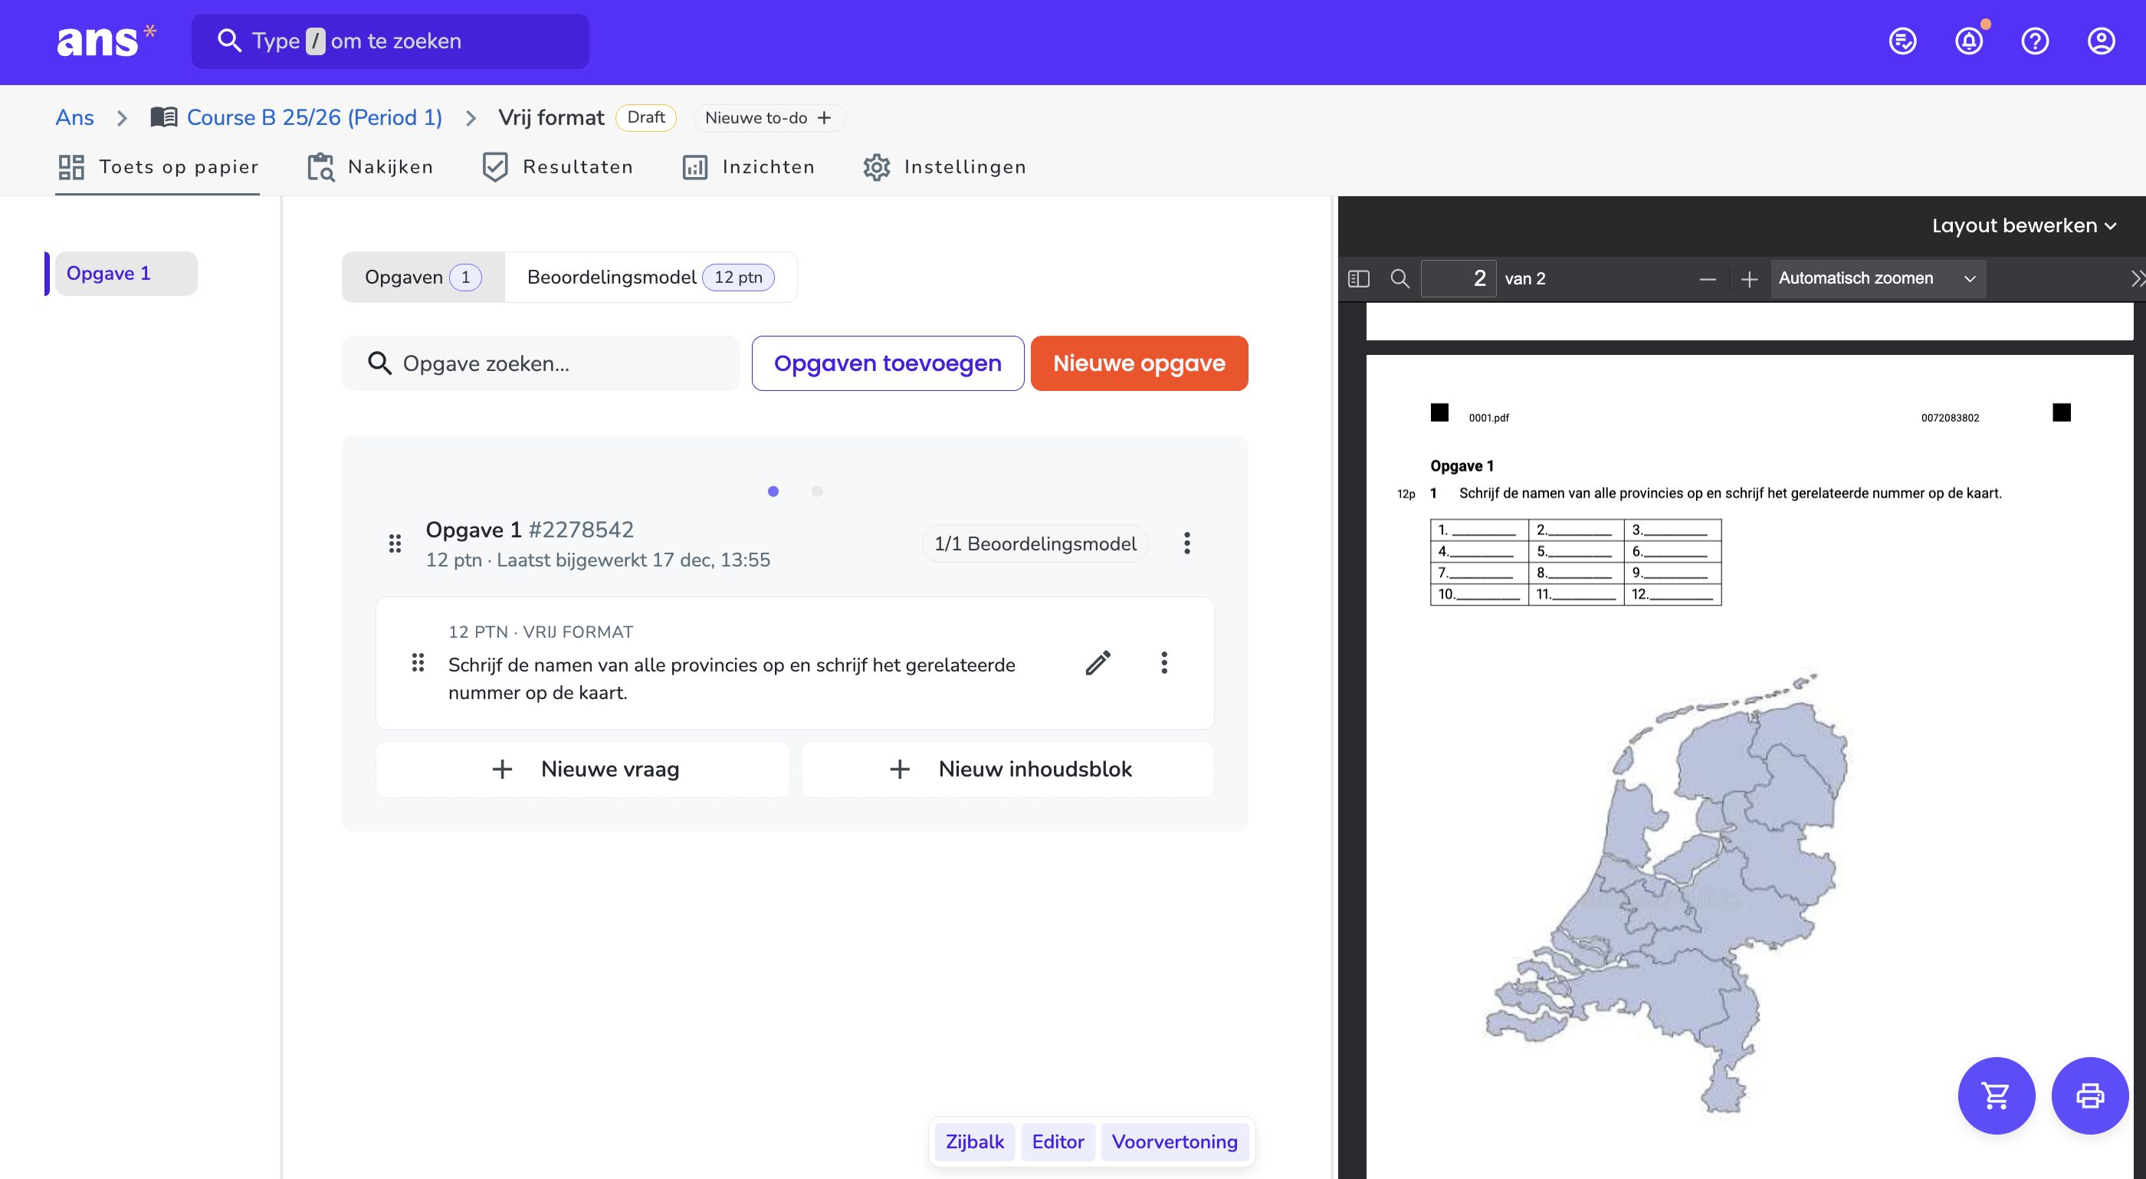The image size is (2146, 1179).
Task: Toggle the PDF viewer sidebar icon
Action: 1358,278
